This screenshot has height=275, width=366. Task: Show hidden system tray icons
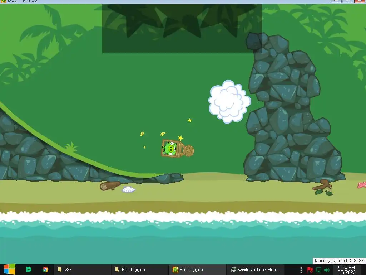(301, 270)
